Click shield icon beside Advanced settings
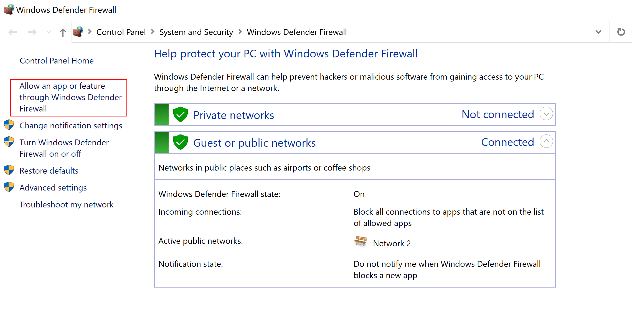The height and width of the screenshot is (325, 632). (9, 187)
